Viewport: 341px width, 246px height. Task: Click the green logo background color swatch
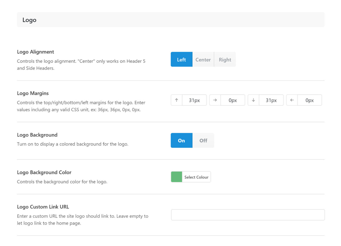point(176,177)
